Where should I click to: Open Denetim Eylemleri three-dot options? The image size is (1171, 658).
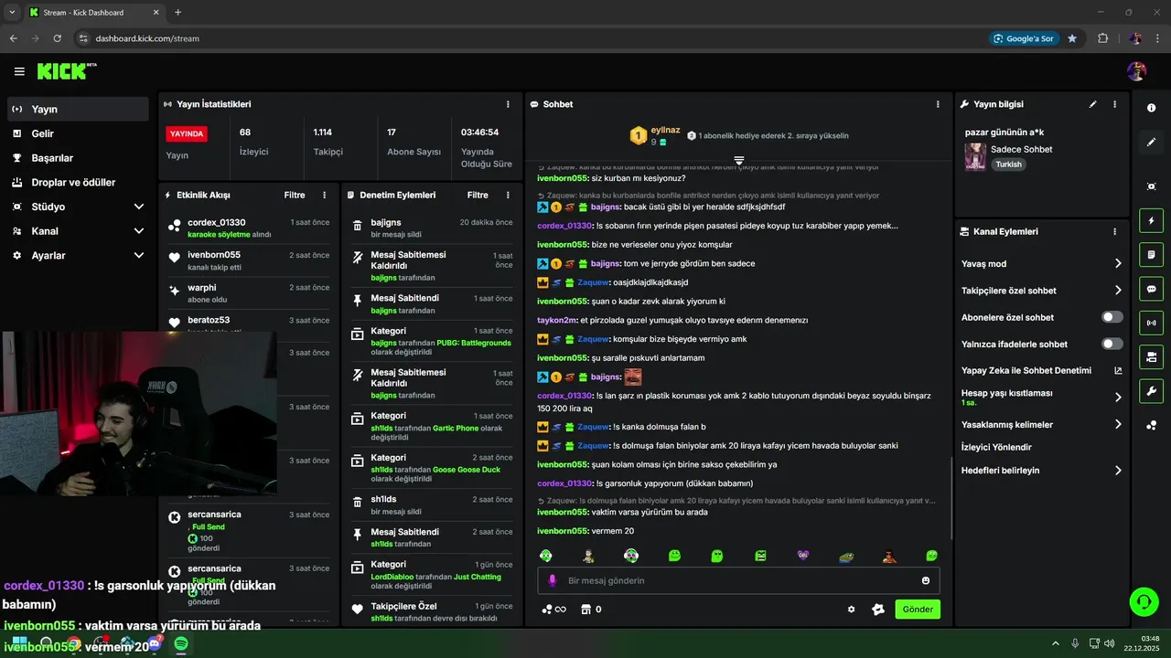click(508, 195)
